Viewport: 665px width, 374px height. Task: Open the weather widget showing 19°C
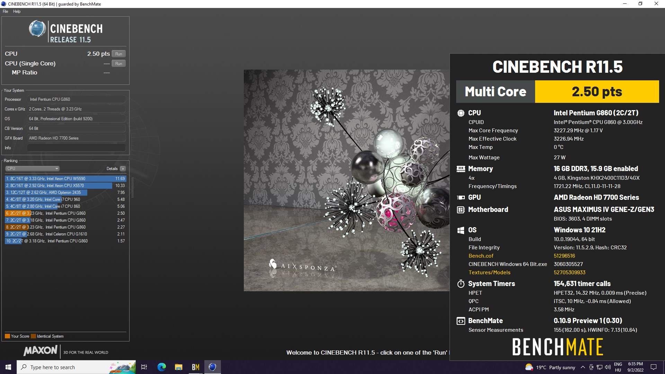click(x=550, y=367)
